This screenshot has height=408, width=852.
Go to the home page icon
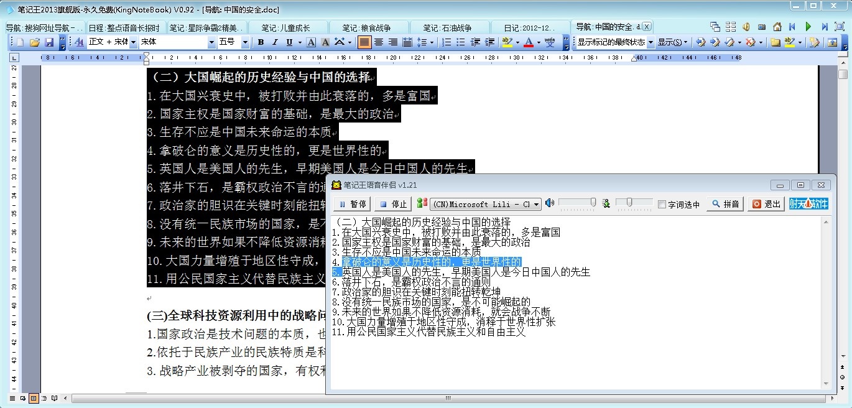[777, 27]
